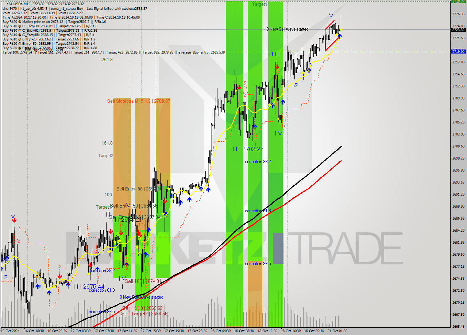Click the 2679.50 price axis label
The width and height of the screenshot is (467, 335).
click(458, 254)
